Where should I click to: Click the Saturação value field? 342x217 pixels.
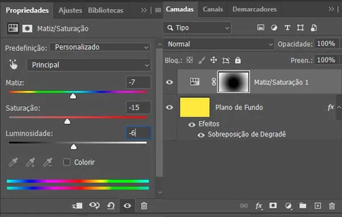coord(139,107)
